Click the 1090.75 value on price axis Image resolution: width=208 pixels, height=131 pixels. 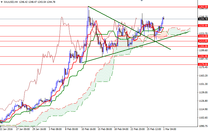[x=203, y=126]
